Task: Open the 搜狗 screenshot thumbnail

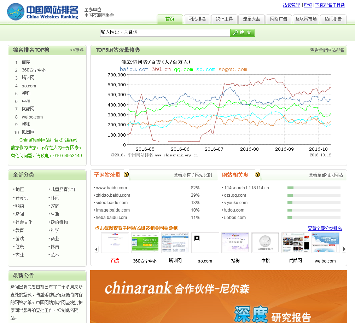Action: [x=235, y=243]
